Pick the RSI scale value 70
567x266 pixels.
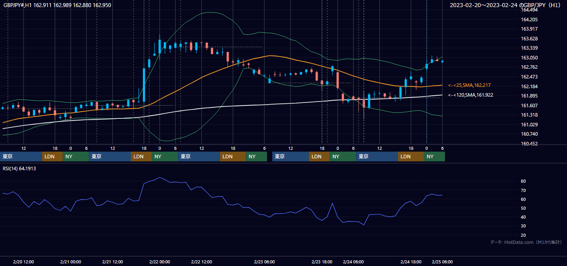[x=524, y=190]
